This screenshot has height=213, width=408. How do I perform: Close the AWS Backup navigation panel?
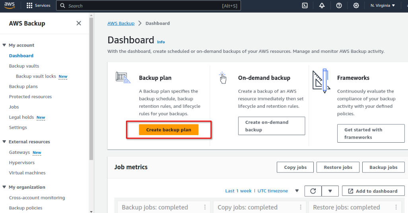[x=79, y=23]
